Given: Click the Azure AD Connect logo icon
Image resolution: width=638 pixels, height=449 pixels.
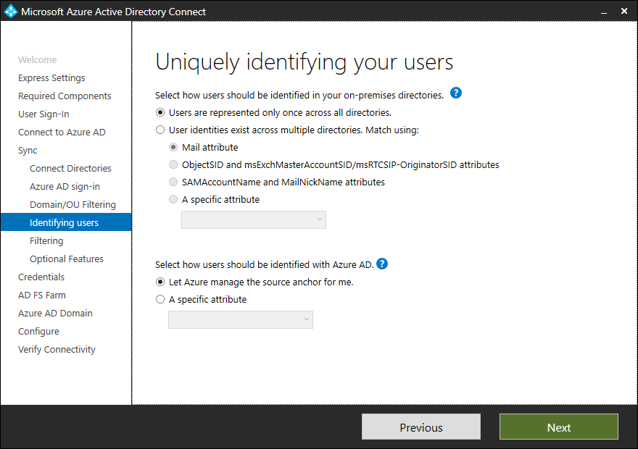Looking at the screenshot, I should [11, 12].
